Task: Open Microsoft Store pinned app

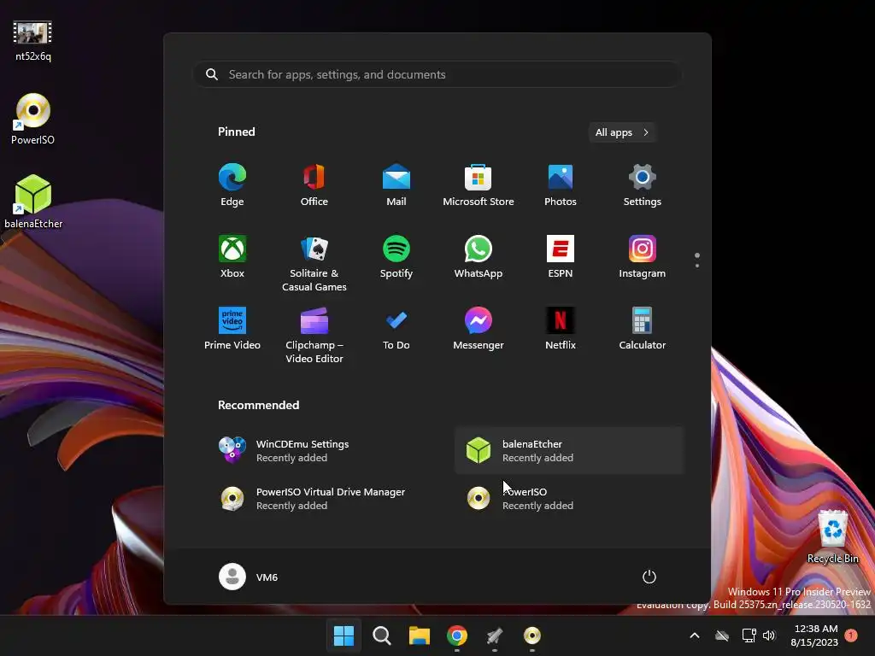Action: click(479, 184)
